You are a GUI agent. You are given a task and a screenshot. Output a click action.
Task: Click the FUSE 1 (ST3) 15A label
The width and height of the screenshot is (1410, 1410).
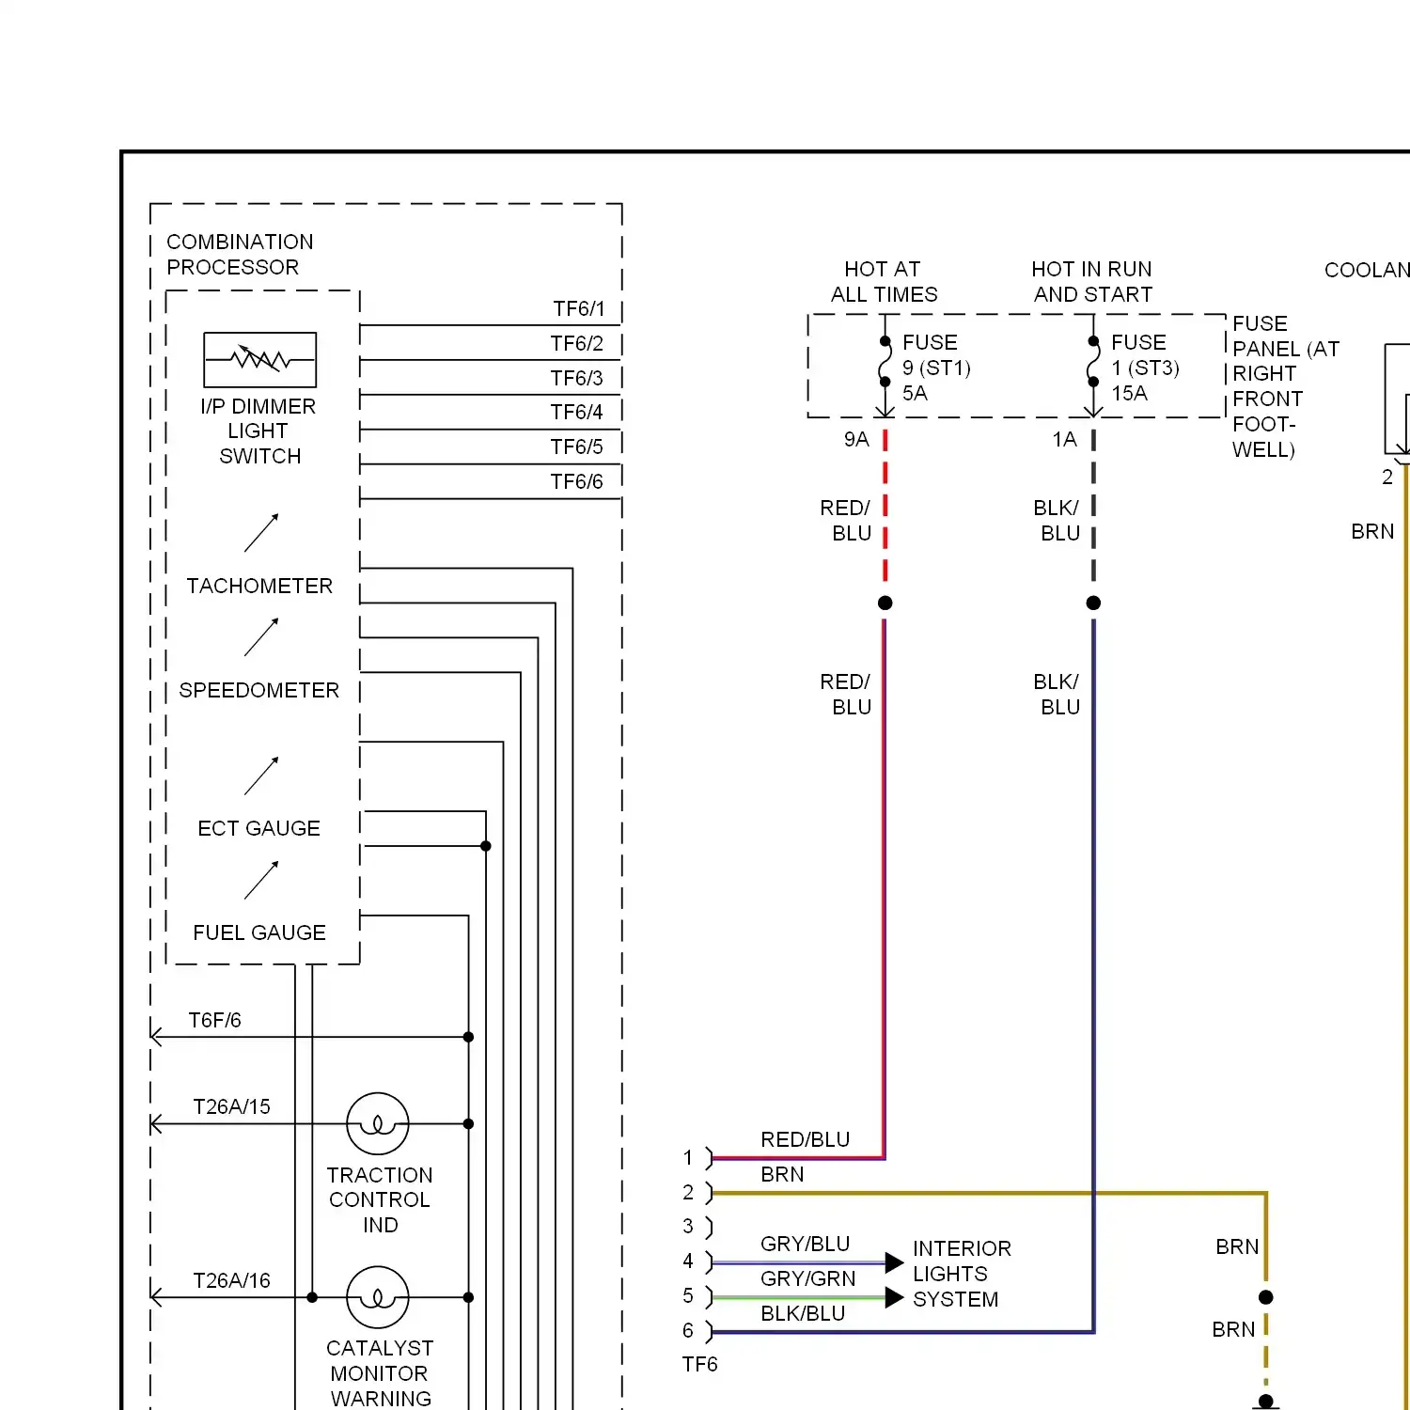point(1145,368)
